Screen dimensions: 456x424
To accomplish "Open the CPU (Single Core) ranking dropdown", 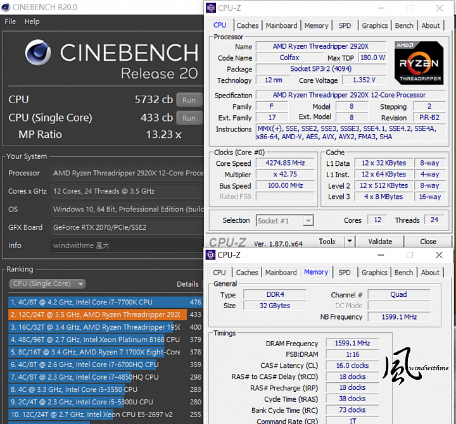I will click(x=47, y=284).
